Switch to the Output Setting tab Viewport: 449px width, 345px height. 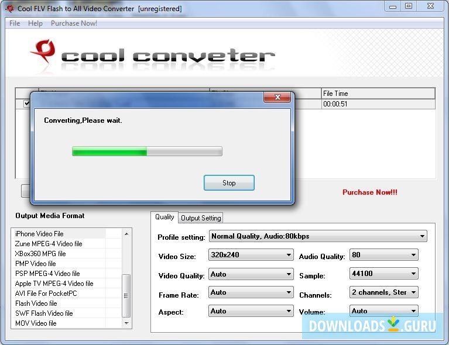point(201,218)
